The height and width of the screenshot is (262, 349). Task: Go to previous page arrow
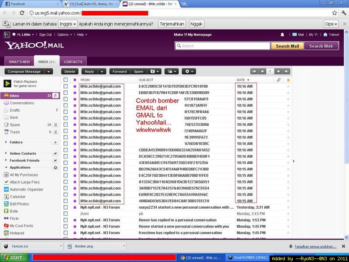click(x=262, y=71)
